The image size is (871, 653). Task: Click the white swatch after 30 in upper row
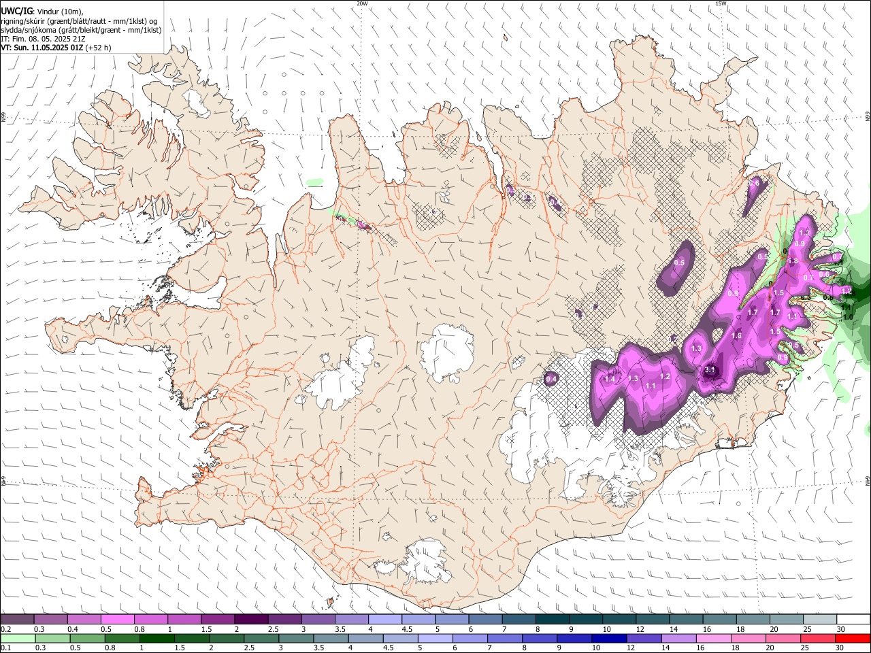(853, 620)
